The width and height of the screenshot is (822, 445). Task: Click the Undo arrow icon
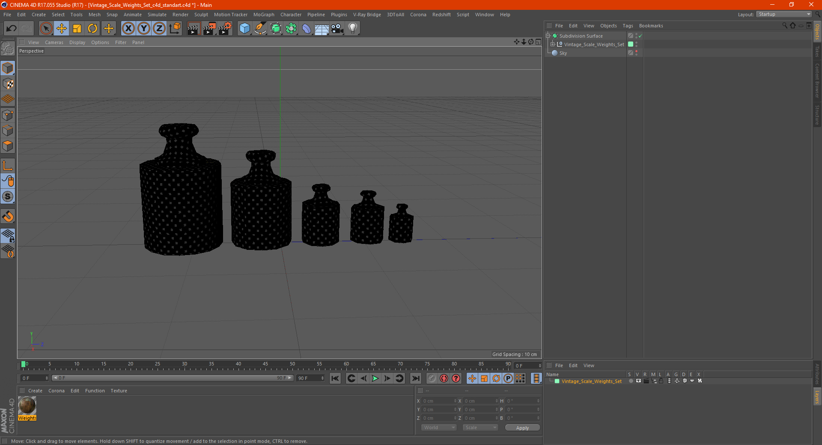[12, 29]
